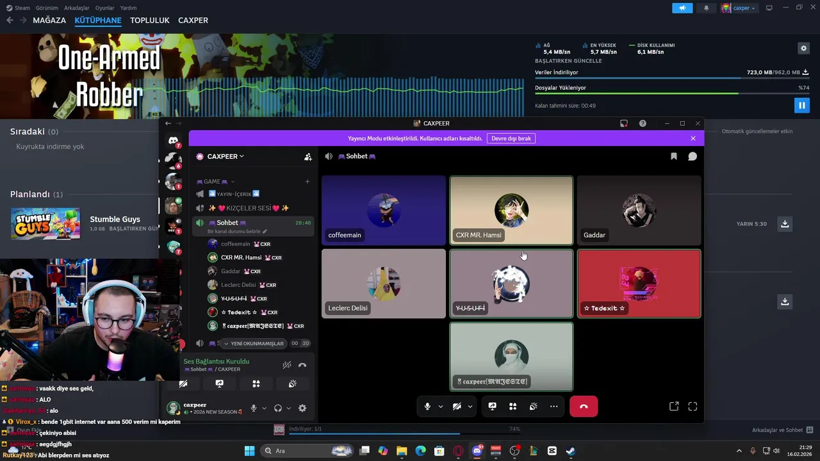Dismiss the Yayıncı Modu banner
This screenshot has width=820, height=461.
[693, 138]
